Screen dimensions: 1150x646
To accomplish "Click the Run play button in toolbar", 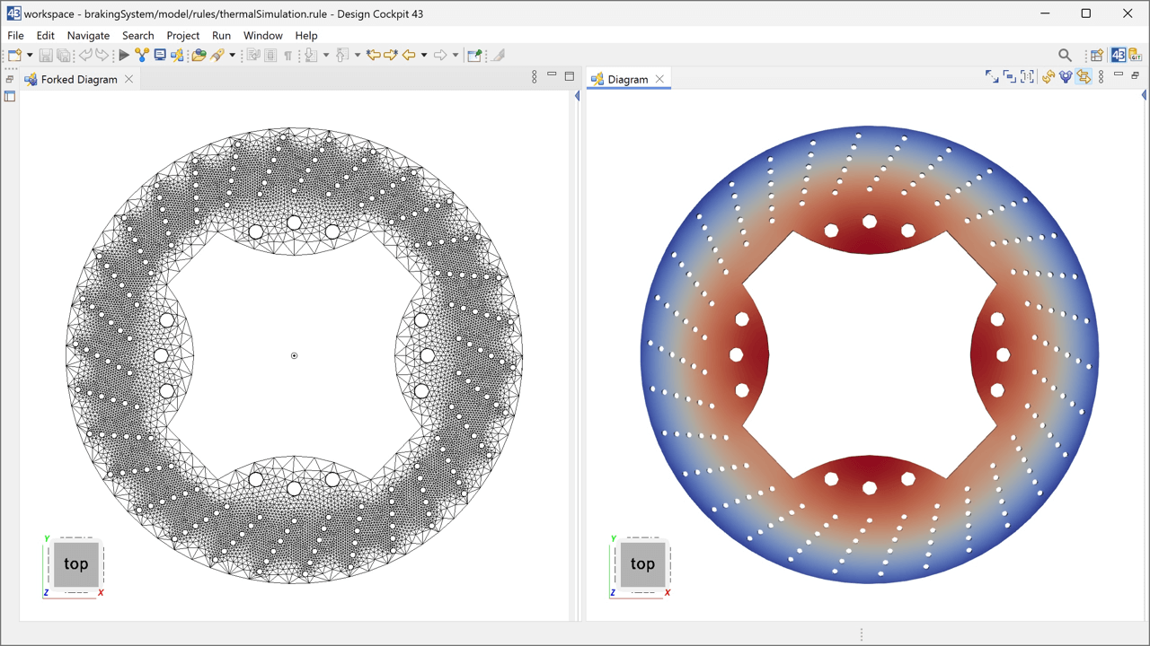I will (124, 56).
